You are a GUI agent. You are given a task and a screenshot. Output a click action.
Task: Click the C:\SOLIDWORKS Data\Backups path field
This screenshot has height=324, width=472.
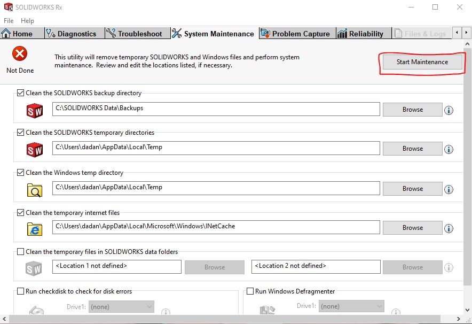pyautogui.click(x=216, y=109)
